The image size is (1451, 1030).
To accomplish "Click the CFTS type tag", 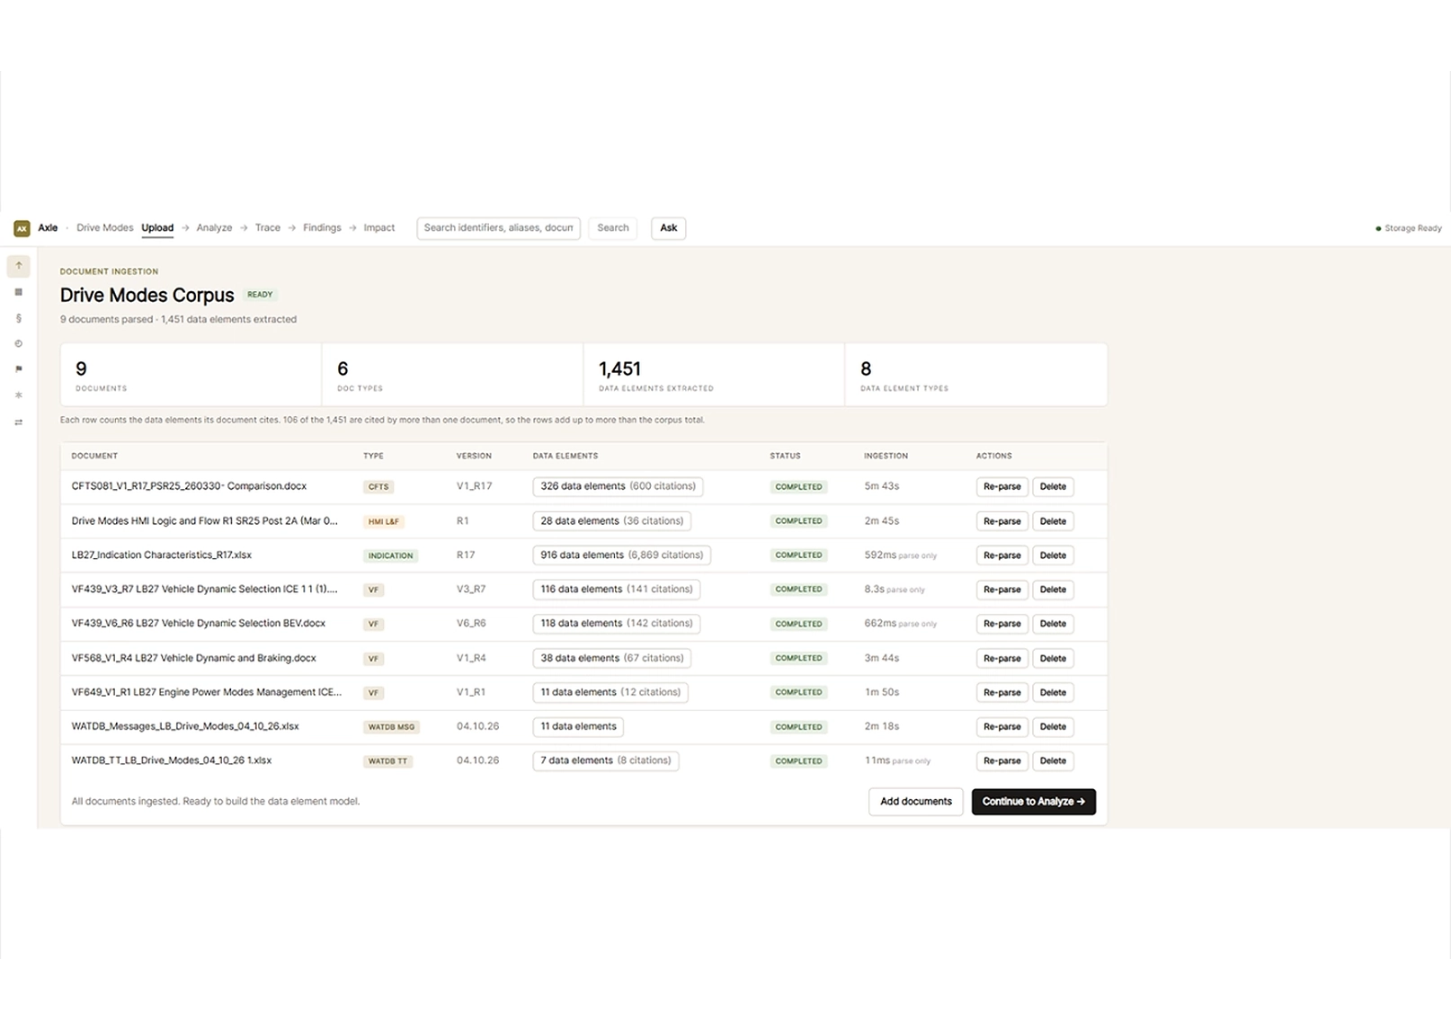I will click(x=378, y=487).
